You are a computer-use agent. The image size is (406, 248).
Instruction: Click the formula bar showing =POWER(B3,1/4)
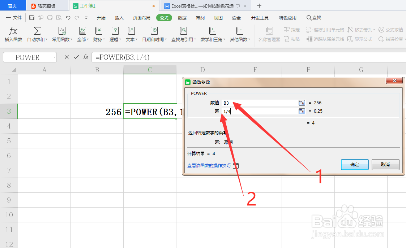[x=249, y=57]
